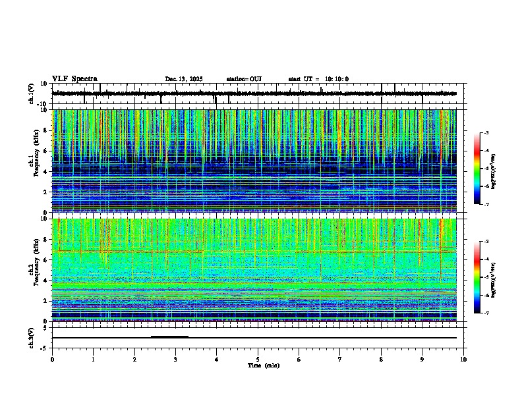The image size is (522, 403).
Task: Click inside the ch.2 spectrogram panel
Action: tap(254, 270)
